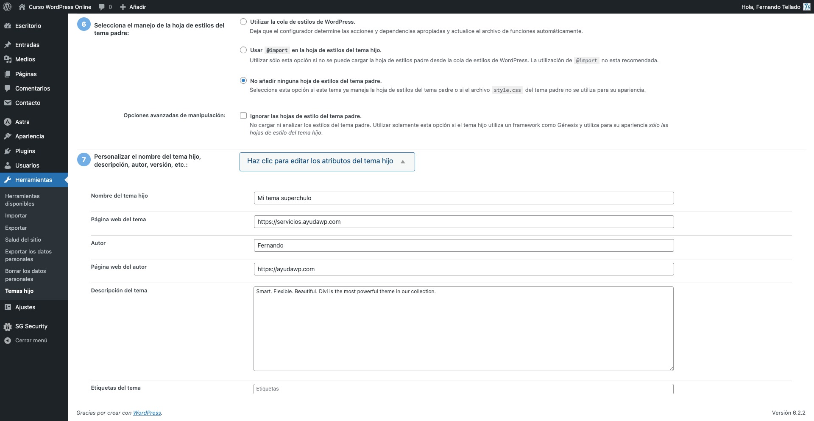Screen dimensions: 814x421
Task: Click the Plugins plug icon
Action: pos(8,151)
